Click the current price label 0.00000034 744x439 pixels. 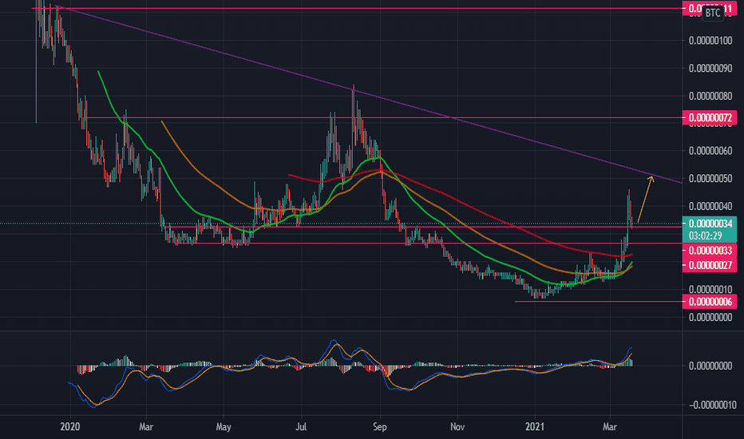tap(710, 223)
